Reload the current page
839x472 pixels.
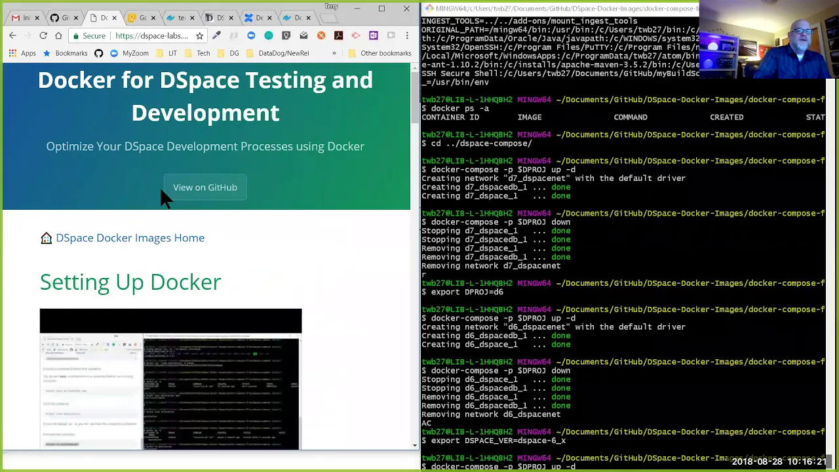point(43,35)
